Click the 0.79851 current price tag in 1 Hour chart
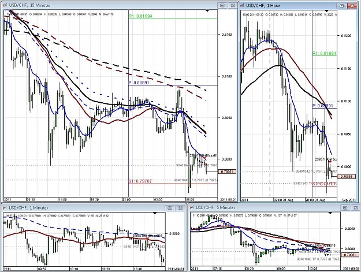The height and width of the screenshot is (272, 361). [347, 177]
